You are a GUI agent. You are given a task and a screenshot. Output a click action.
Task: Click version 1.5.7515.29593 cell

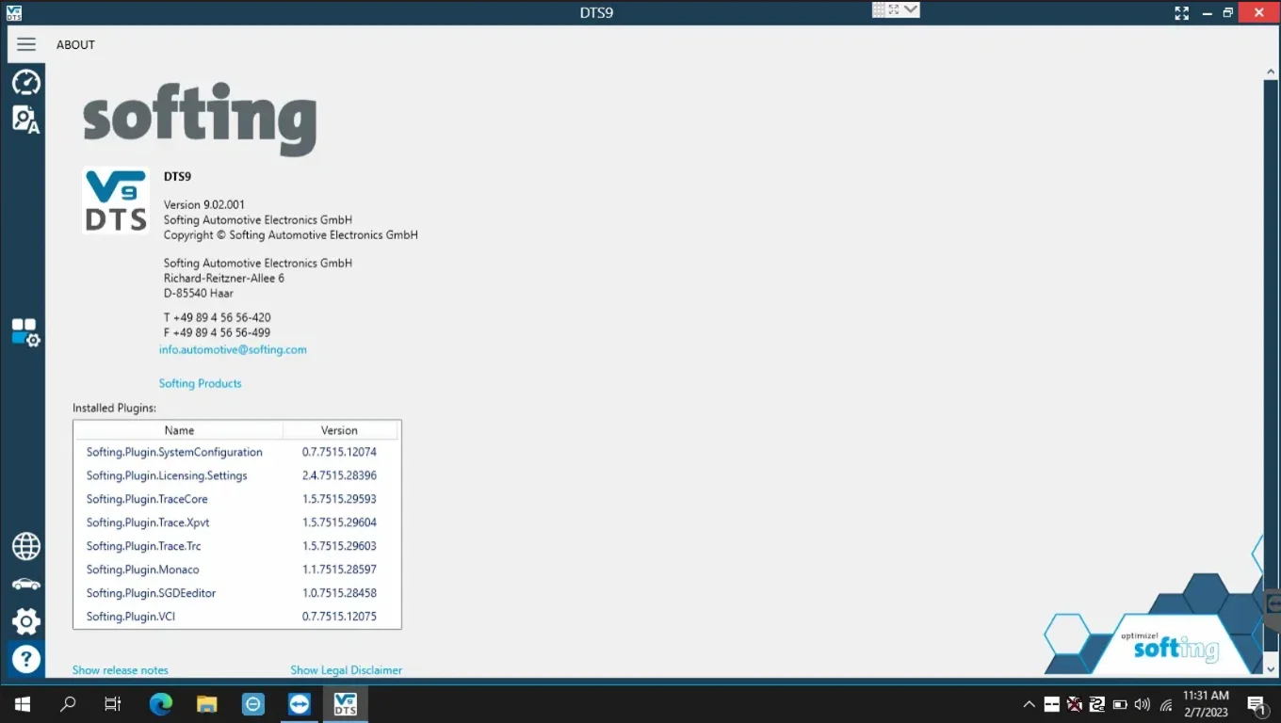(339, 499)
